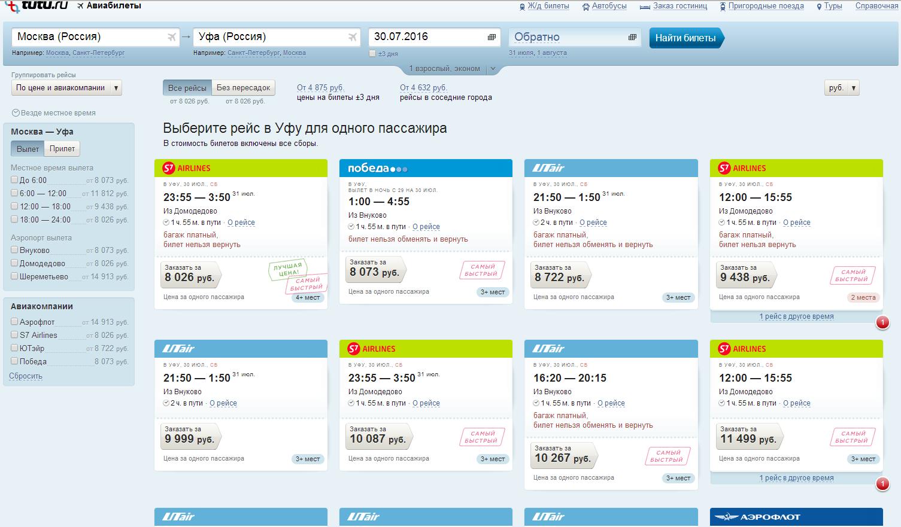The image size is (901, 527).
Task: Open Справочная in top menu
Action: 876,6
